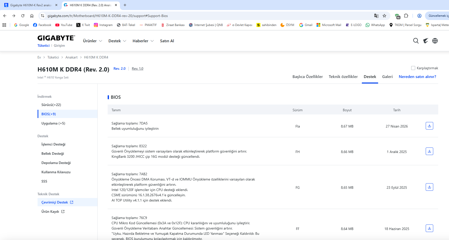
Task: Open SSS in the sidebar
Action: pyautogui.click(x=44, y=181)
